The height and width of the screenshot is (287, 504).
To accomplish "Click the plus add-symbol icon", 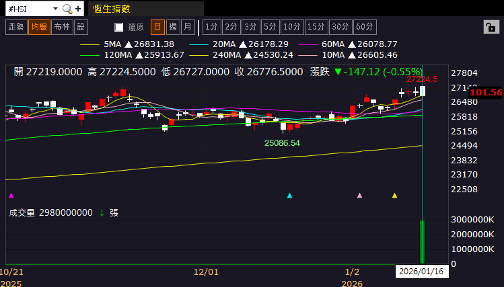I will (x=78, y=9).
